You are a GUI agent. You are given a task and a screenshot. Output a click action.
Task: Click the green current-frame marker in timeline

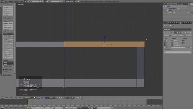click(28, 102)
